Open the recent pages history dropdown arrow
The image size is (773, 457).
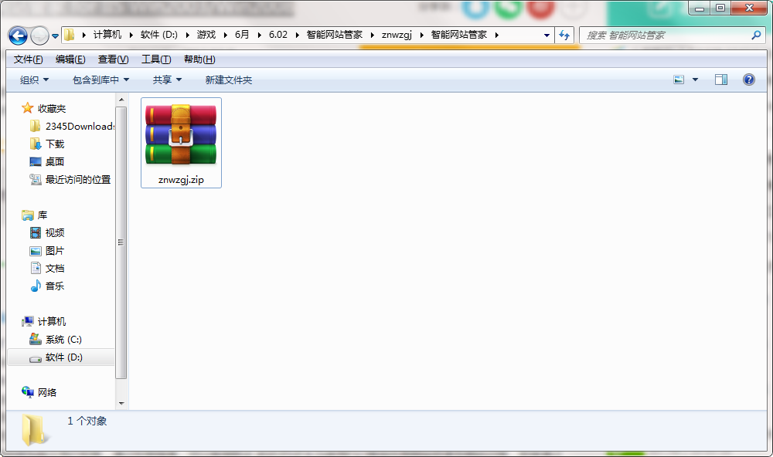coord(55,36)
